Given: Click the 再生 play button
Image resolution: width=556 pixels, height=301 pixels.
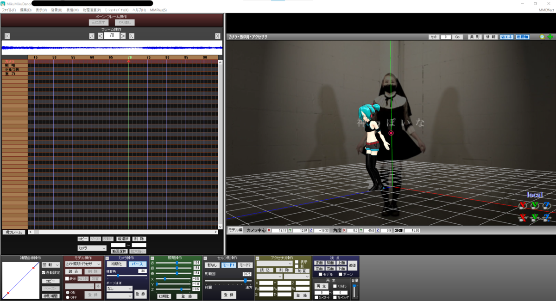Looking at the screenshot, I should pyautogui.click(x=322, y=286).
